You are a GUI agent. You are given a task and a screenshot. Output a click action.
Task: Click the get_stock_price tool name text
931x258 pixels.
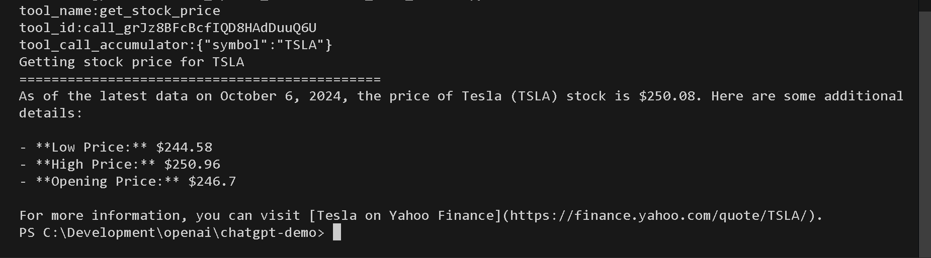pos(159,11)
